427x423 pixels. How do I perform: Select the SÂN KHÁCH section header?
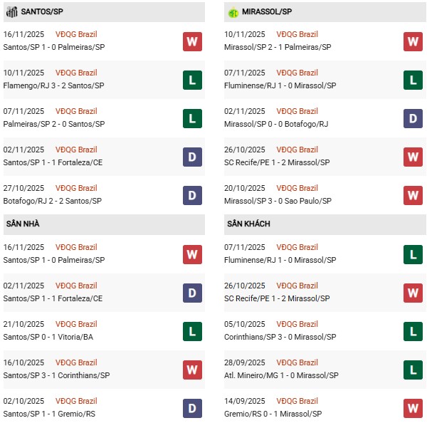[x=249, y=224]
